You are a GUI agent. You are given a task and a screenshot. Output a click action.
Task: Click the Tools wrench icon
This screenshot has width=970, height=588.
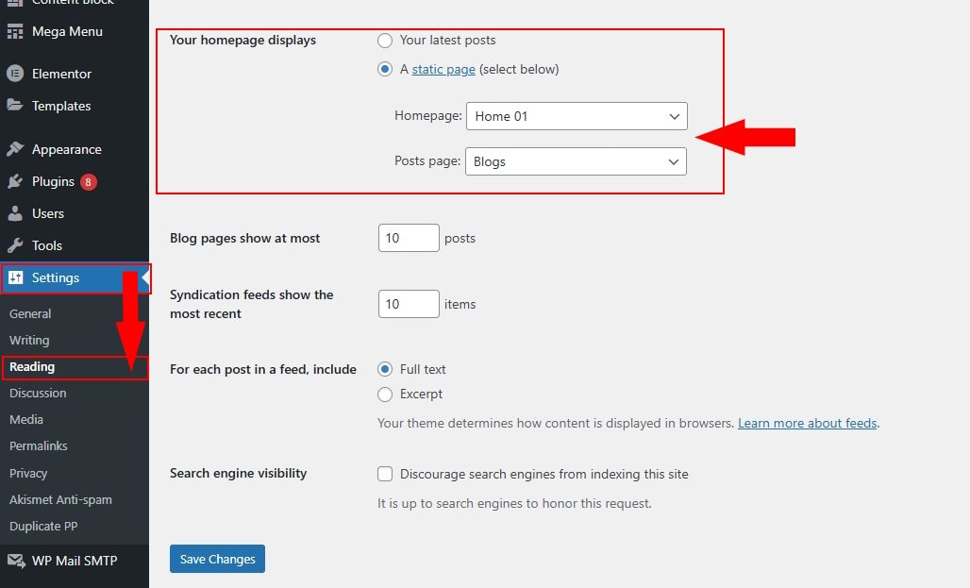15,245
